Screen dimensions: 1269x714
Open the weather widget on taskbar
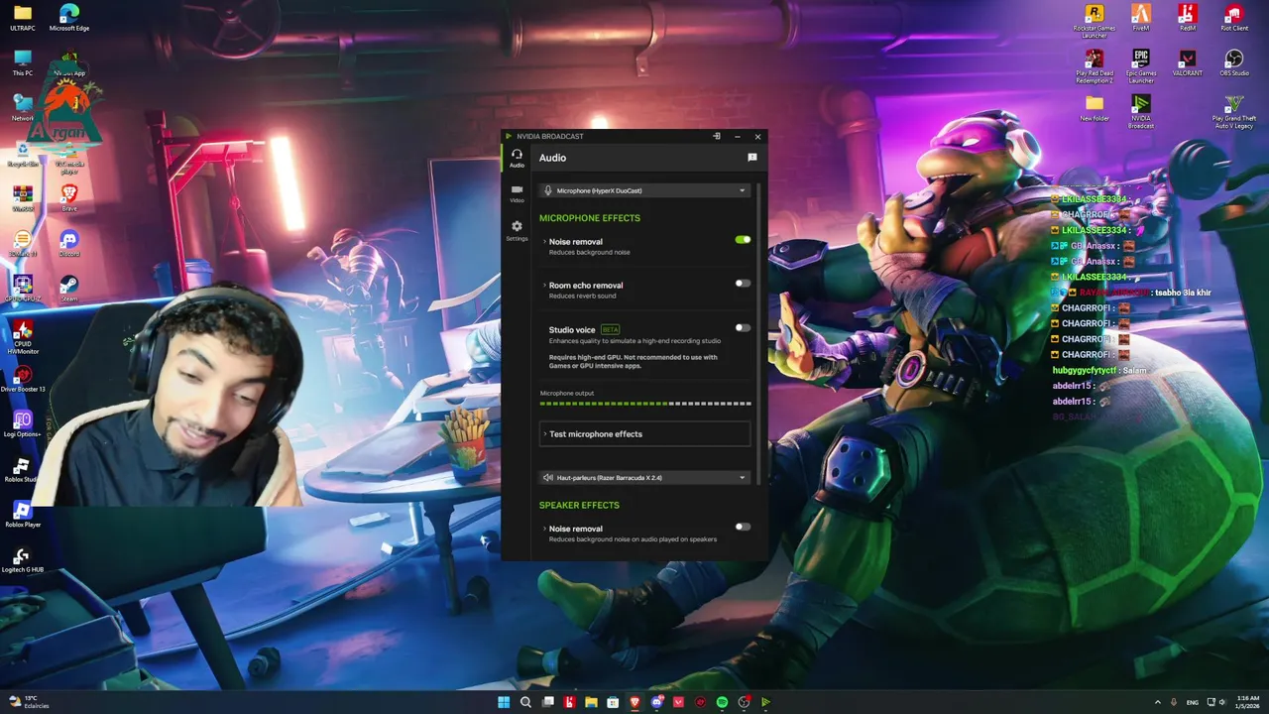[28, 702]
